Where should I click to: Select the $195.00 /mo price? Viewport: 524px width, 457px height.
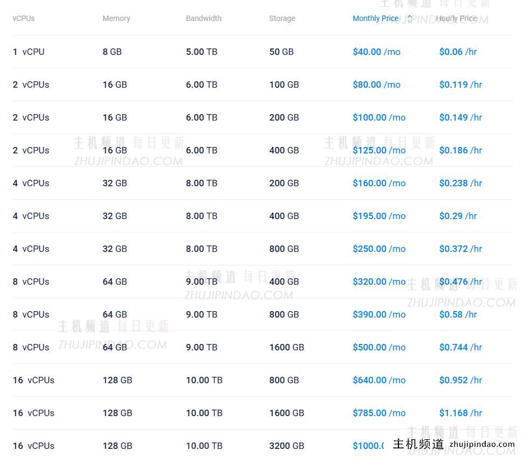pos(380,216)
